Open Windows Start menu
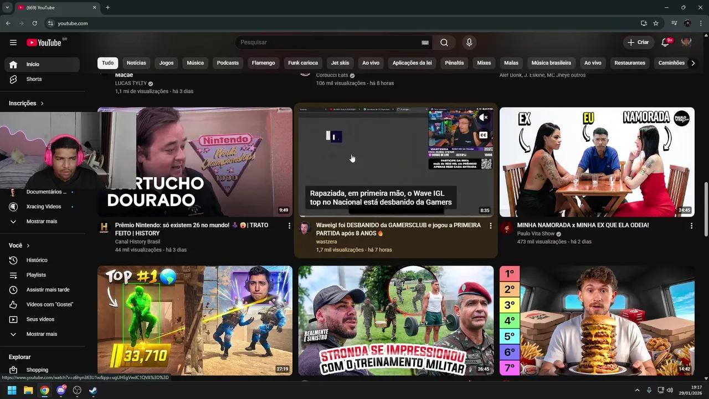Image resolution: width=709 pixels, height=399 pixels. coord(12,390)
